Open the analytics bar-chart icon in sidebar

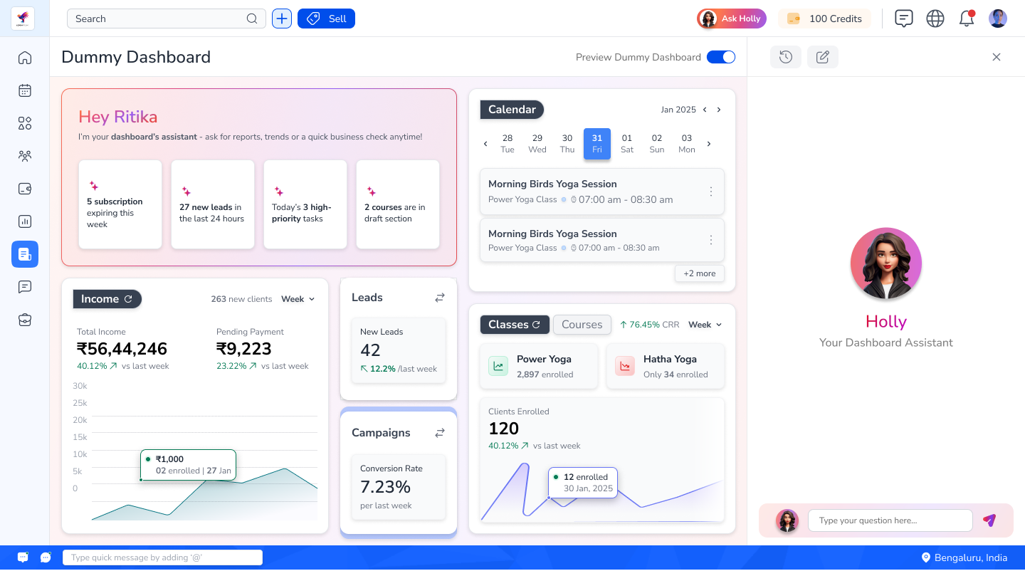[x=25, y=221]
